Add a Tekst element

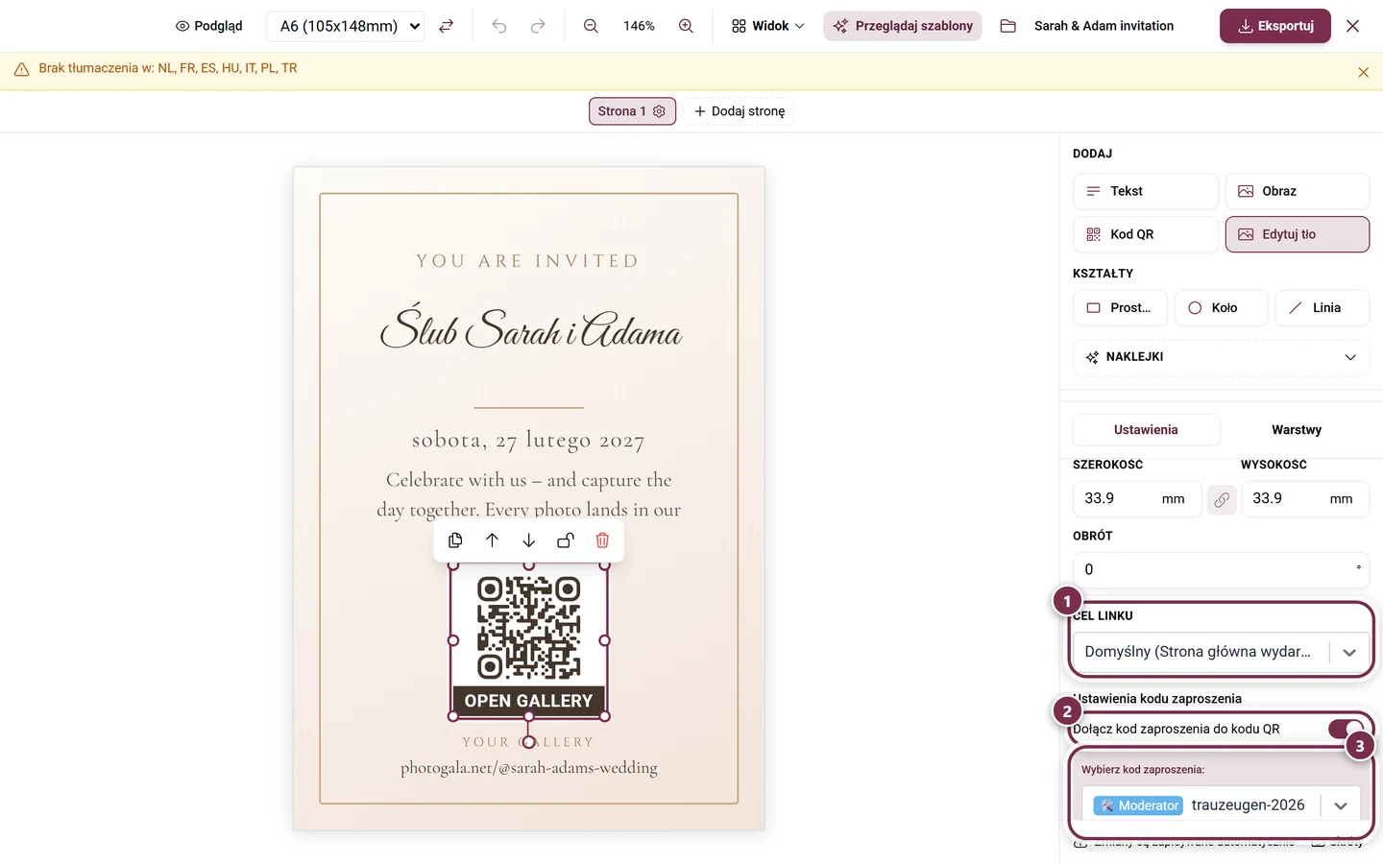tap(1145, 191)
